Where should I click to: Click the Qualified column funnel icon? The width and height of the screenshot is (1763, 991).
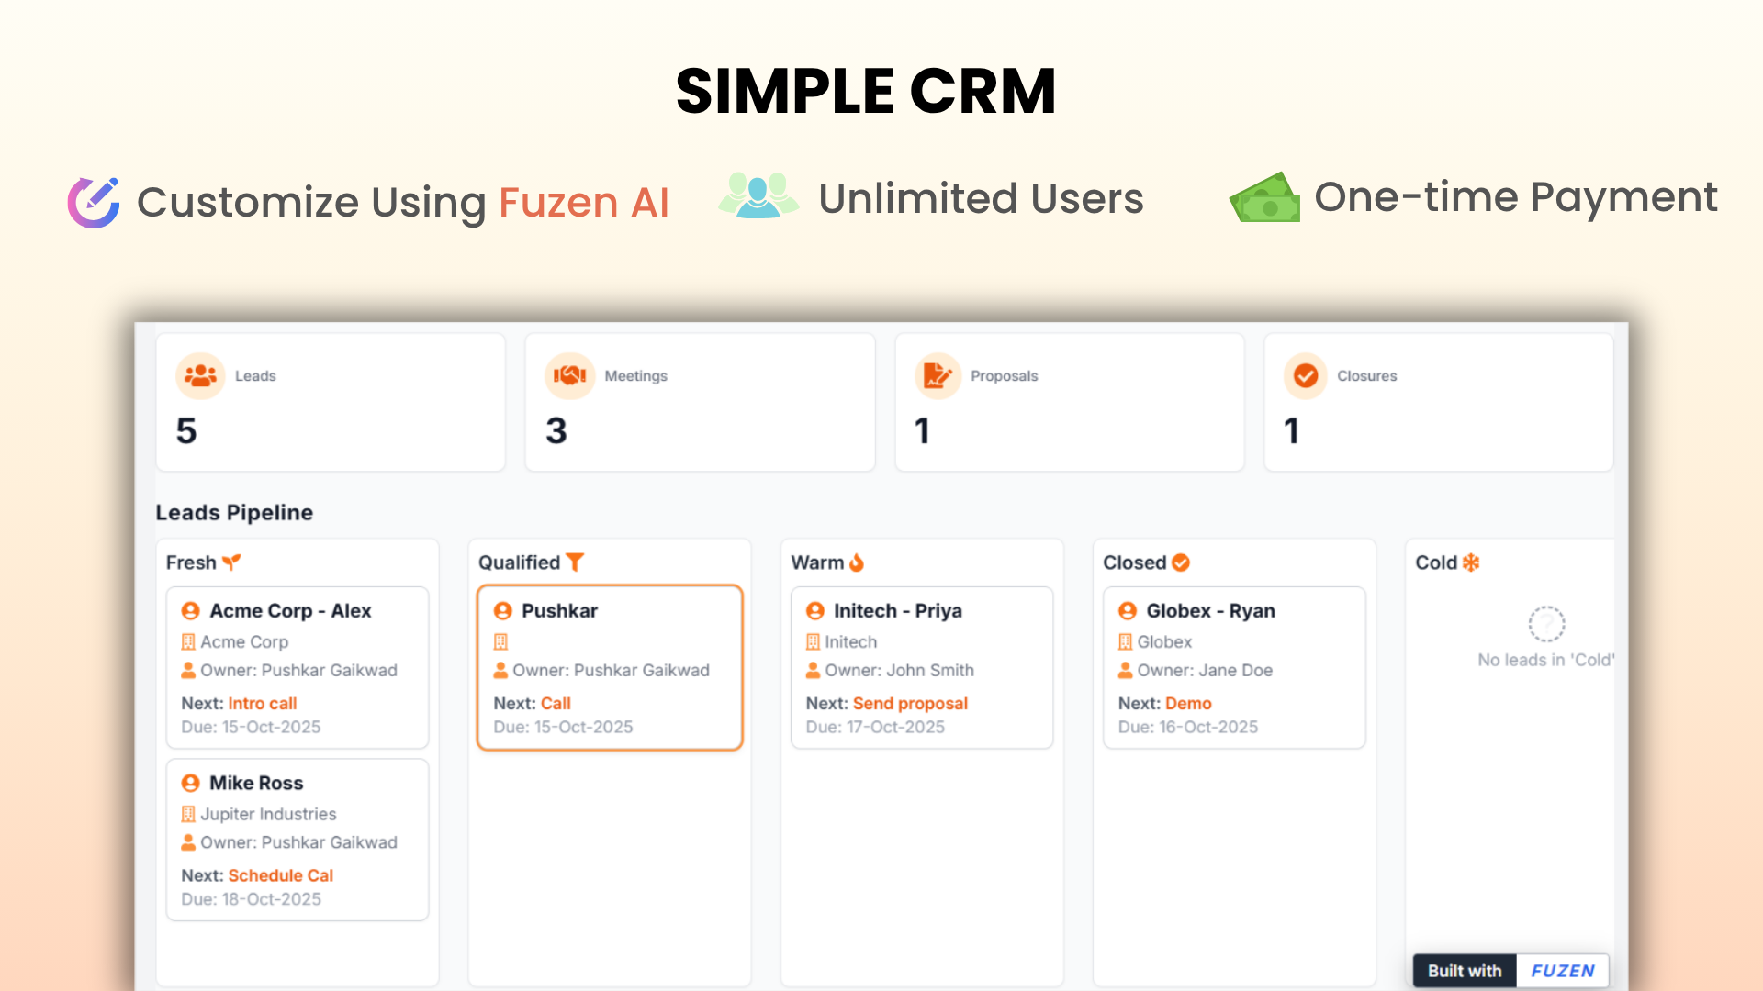point(575,562)
